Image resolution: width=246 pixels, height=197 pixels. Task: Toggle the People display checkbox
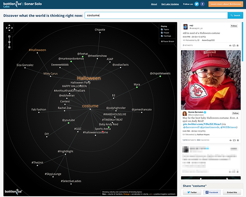tap(162, 33)
